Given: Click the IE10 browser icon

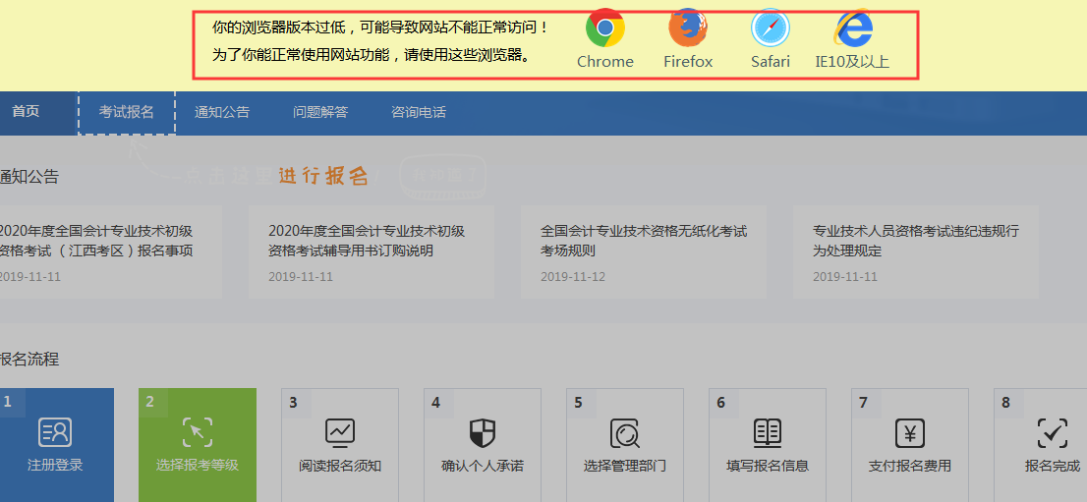Looking at the screenshot, I should [852, 28].
